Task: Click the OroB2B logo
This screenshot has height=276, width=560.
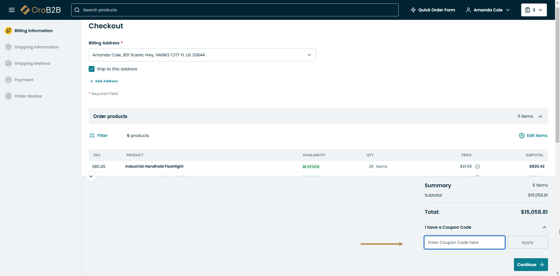Action: click(41, 10)
